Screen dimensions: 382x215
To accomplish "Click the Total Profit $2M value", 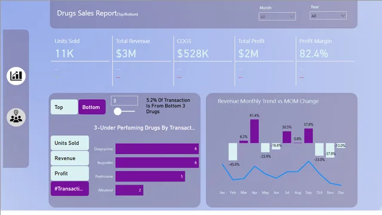I will tap(248, 54).
